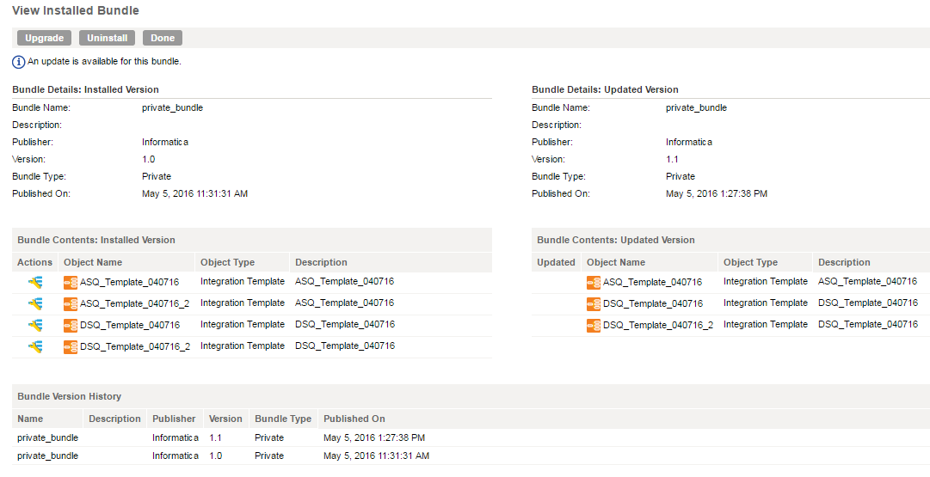Screen dimensions: 930x477
Task: Select private_bundle row with version 1.1
Action: [x=471, y=437]
